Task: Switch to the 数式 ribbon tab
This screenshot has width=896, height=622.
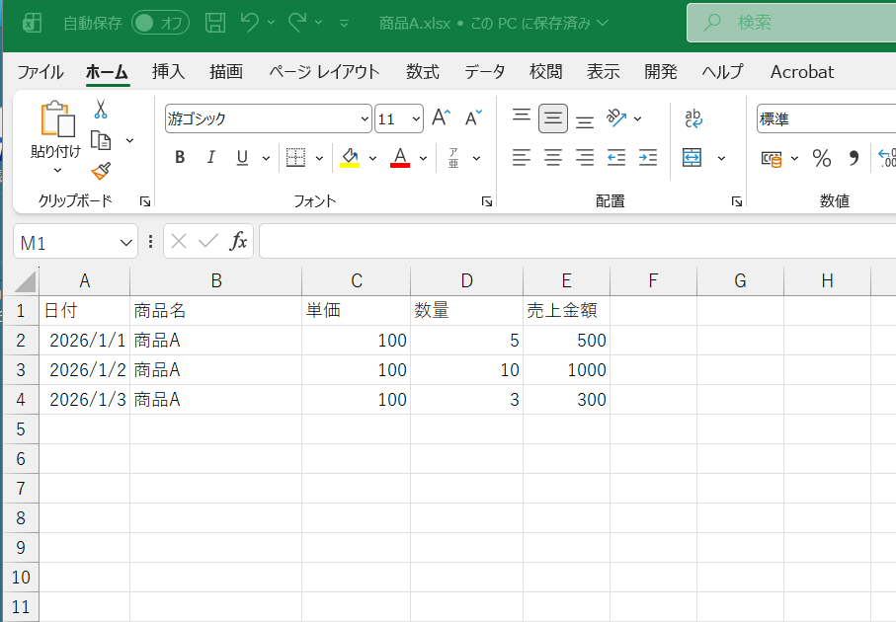Action: point(423,71)
